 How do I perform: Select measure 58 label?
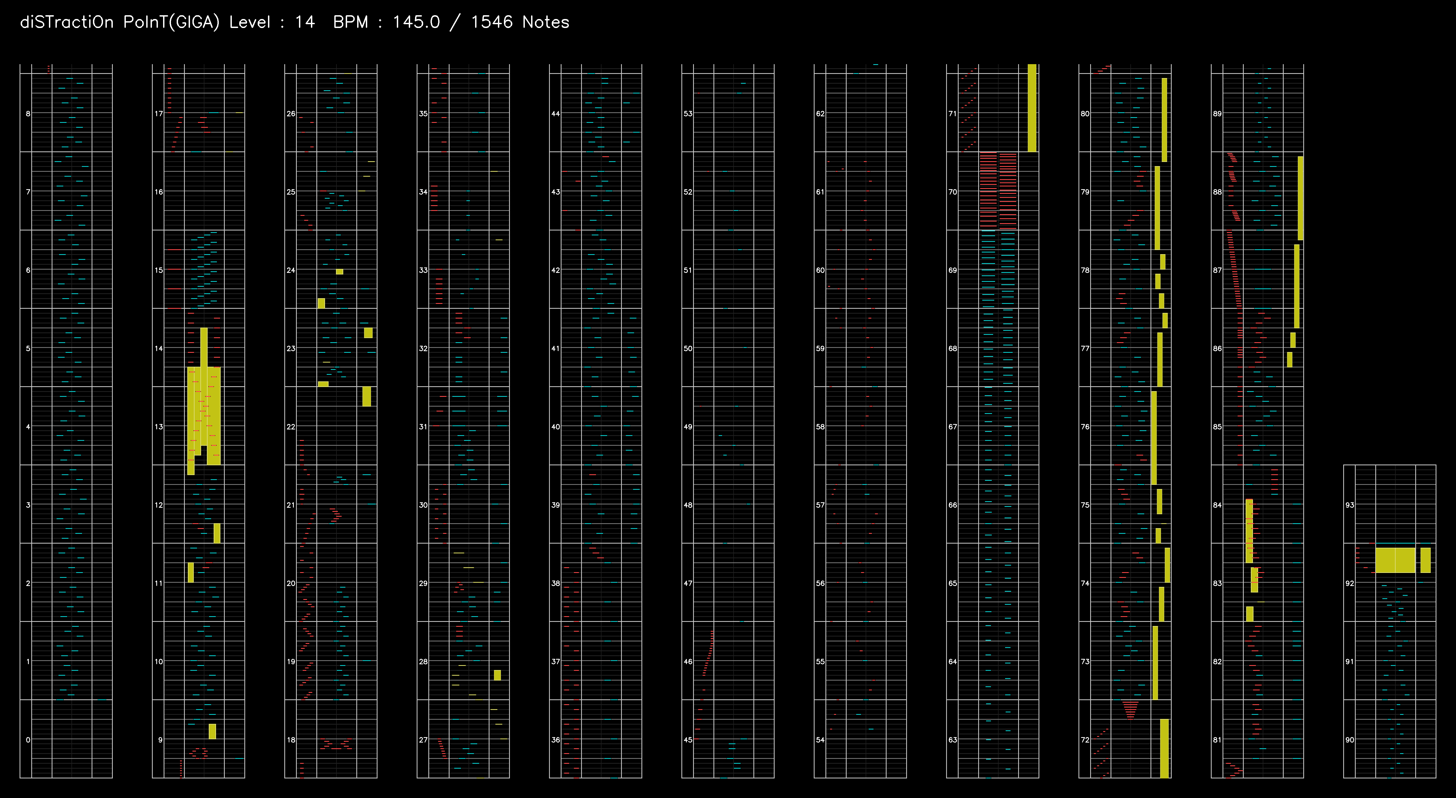820,427
